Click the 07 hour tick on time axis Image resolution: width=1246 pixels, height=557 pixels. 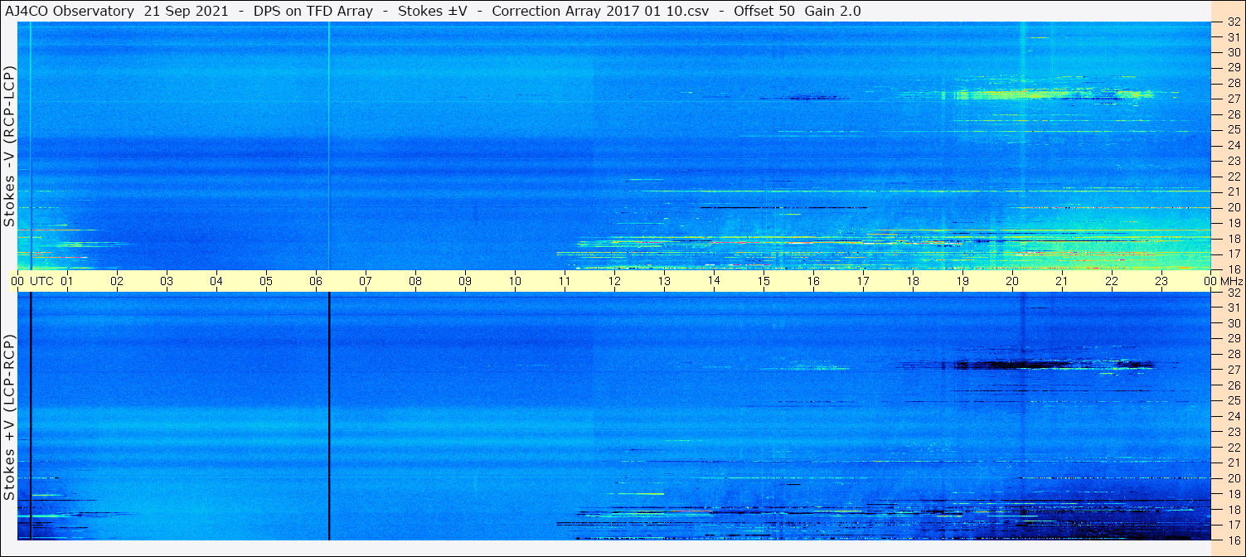[x=366, y=281]
